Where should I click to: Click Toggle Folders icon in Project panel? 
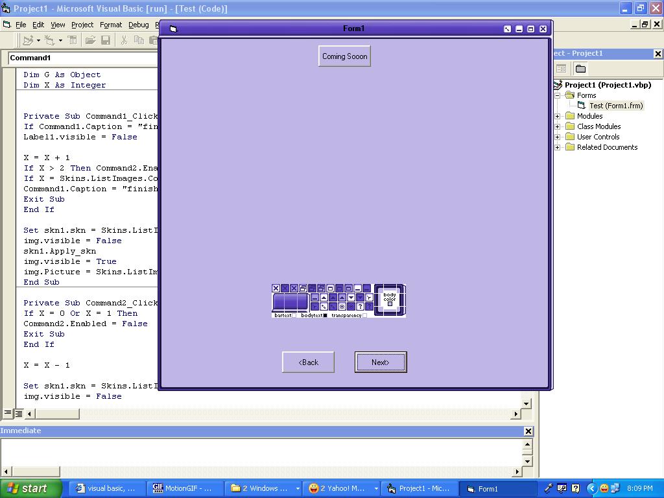click(580, 69)
